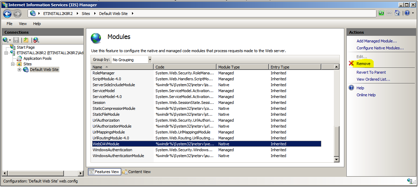Collapse the Sites tree node
This screenshot has height=187, width=418.
pos(13,64)
